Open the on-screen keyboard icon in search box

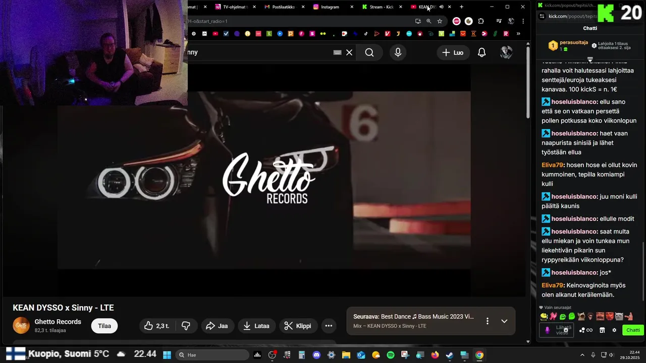coord(338,52)
